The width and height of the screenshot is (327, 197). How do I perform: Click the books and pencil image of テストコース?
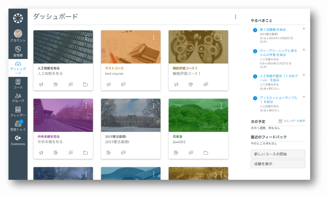tap(131, 47)
